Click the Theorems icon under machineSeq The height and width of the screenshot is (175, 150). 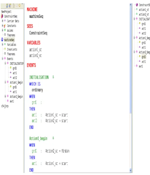coord(5,54)
